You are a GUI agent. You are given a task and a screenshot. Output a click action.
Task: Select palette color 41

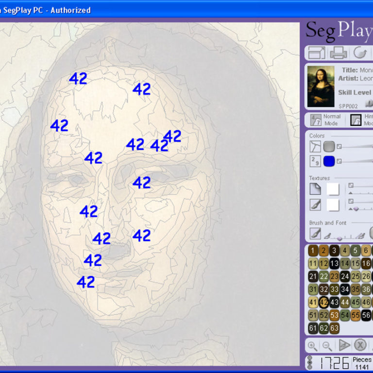pos(313,302)
